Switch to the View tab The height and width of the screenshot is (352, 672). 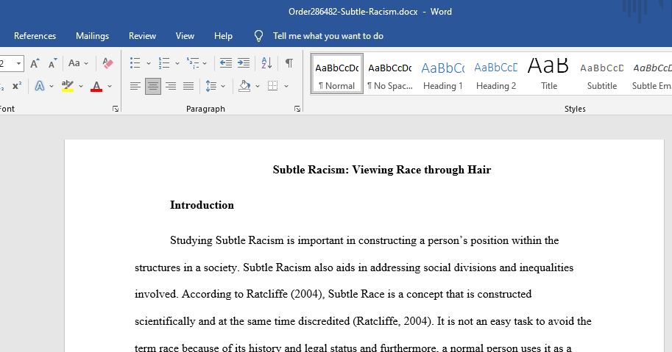coord(185,36)
